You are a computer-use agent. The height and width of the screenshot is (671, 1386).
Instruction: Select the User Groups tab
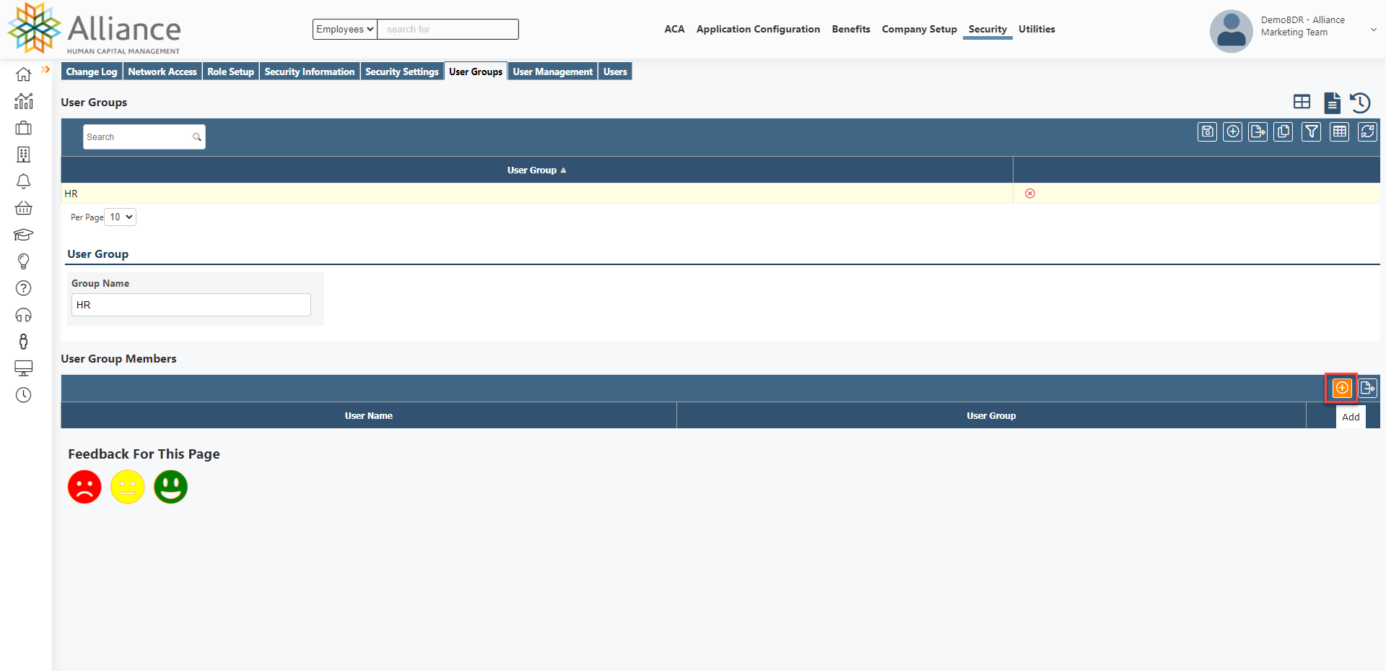click(x=476, y=72)
